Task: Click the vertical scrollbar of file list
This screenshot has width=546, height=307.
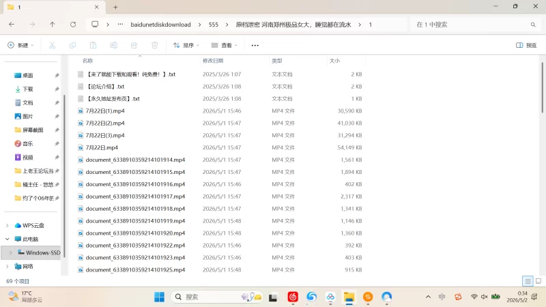Action: pos(542,88)
